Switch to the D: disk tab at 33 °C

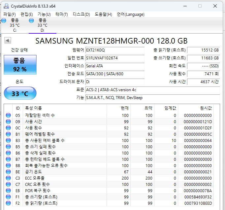[43, 25]
